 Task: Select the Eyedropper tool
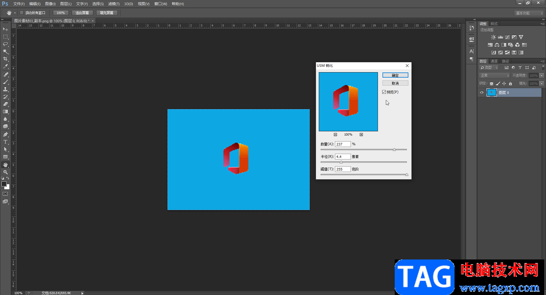[x=5, y=66]
